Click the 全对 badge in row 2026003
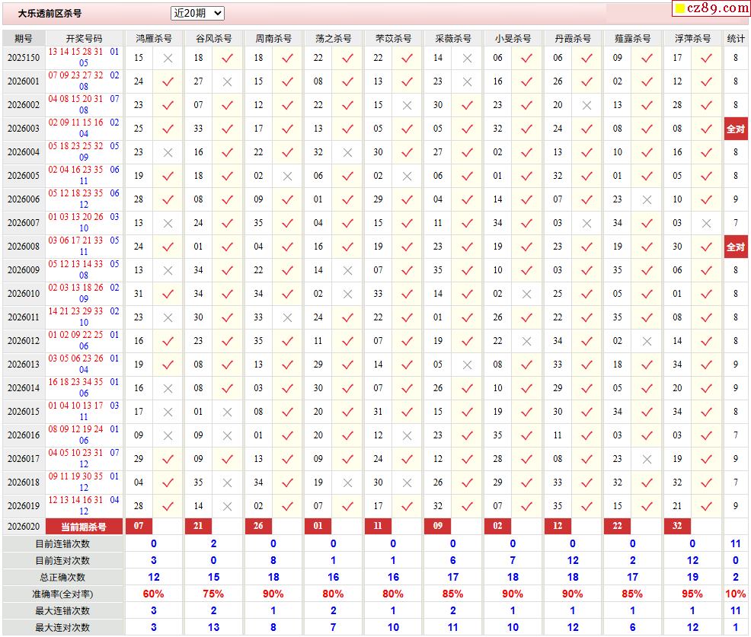The image size is (751, 637). click(x=736, y=129)
